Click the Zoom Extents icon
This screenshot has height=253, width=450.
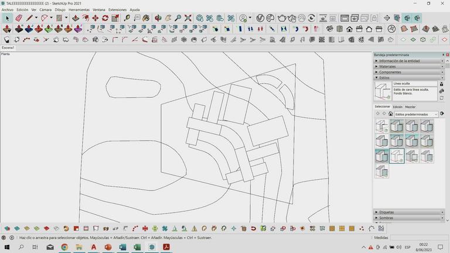188,18
